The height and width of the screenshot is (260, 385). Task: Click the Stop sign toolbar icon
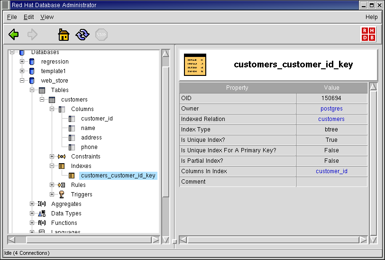101,35
